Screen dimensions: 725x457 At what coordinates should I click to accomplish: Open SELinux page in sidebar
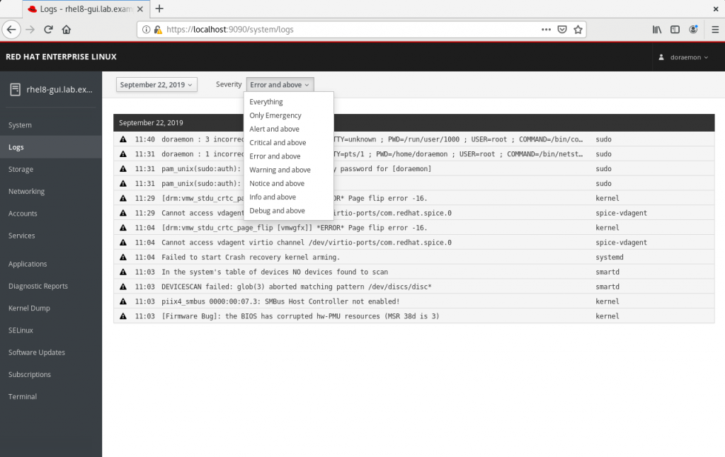coord(51,330)
